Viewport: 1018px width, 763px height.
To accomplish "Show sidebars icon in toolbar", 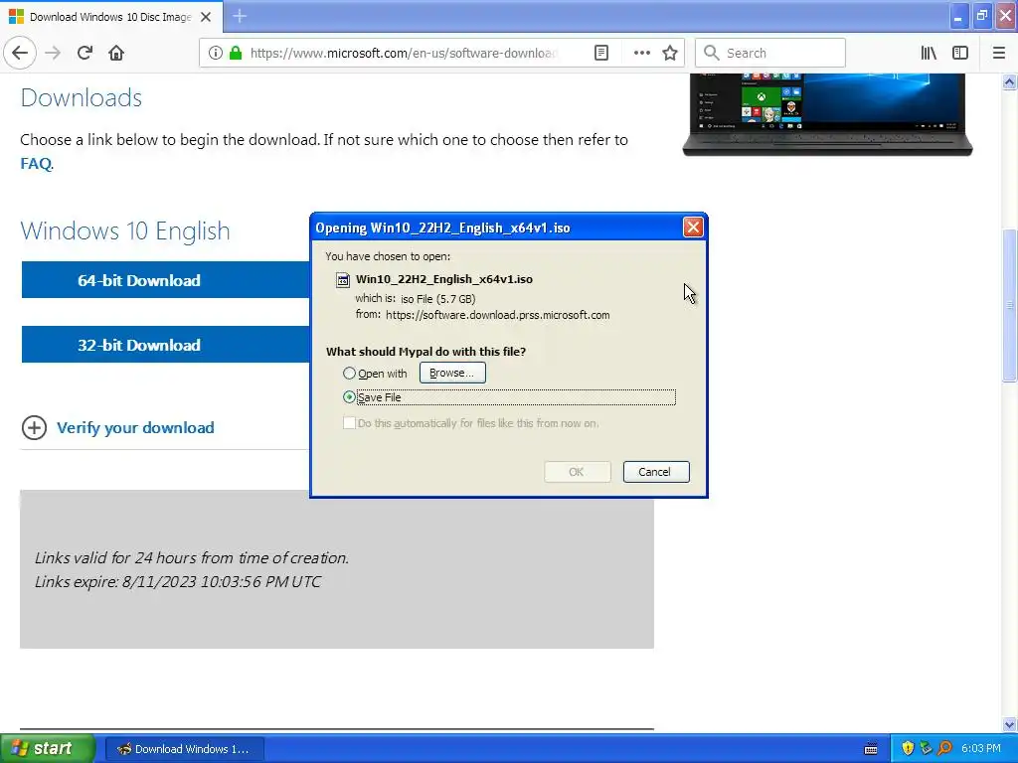I will pos(960,54).
